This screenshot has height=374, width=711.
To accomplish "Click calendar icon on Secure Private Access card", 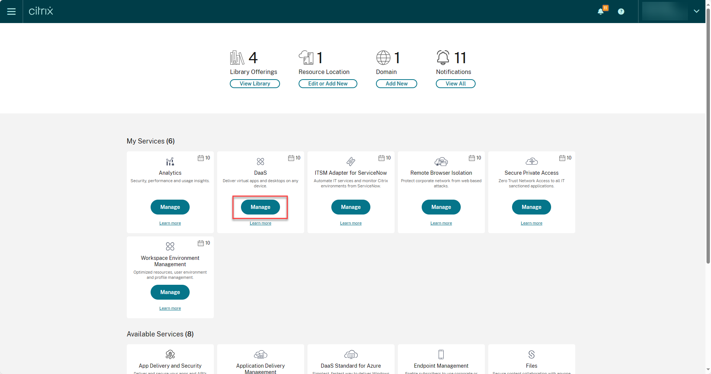I will point(562,158).
